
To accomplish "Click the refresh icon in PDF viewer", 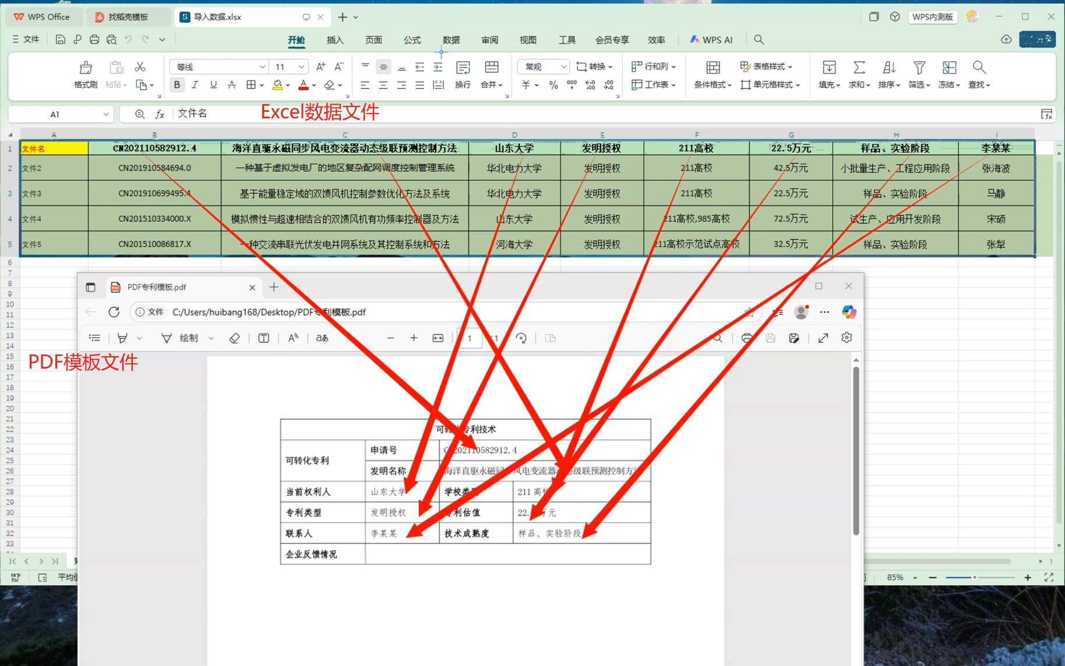I will (114, 312).
